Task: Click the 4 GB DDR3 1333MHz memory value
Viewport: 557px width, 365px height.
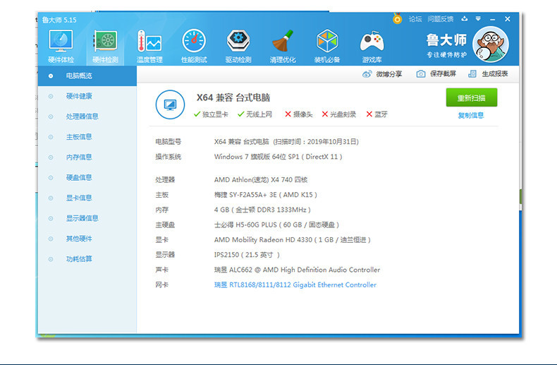Action: click(x=262, y=210)
